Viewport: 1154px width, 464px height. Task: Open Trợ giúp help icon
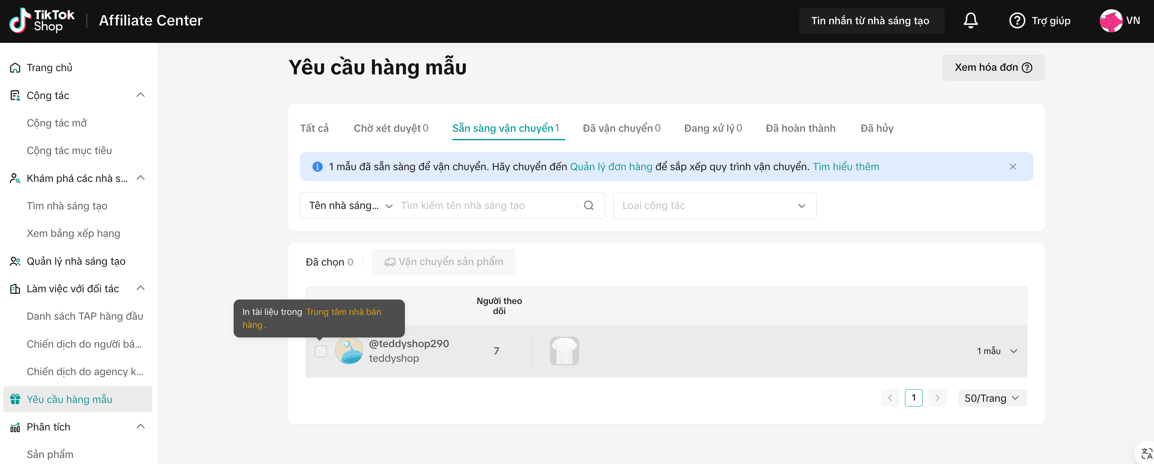coord(1016,21)
